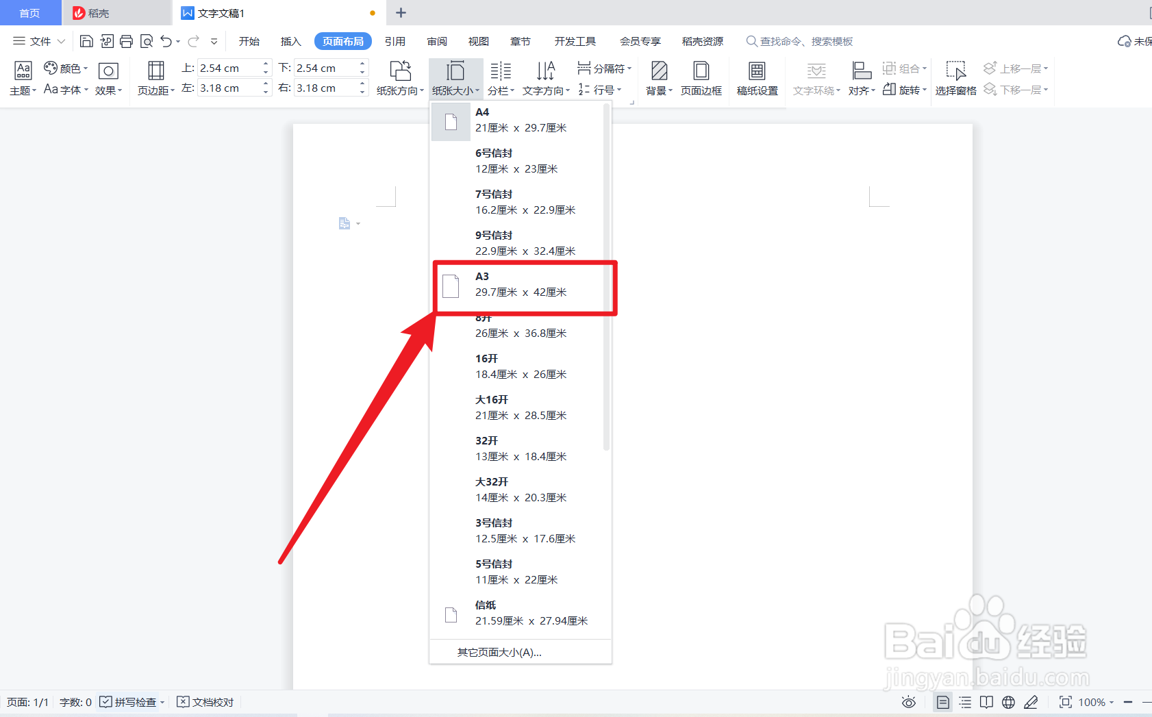Open the 页边距 margins tool
Screen dimensions: 1152x717
[154, 79]
